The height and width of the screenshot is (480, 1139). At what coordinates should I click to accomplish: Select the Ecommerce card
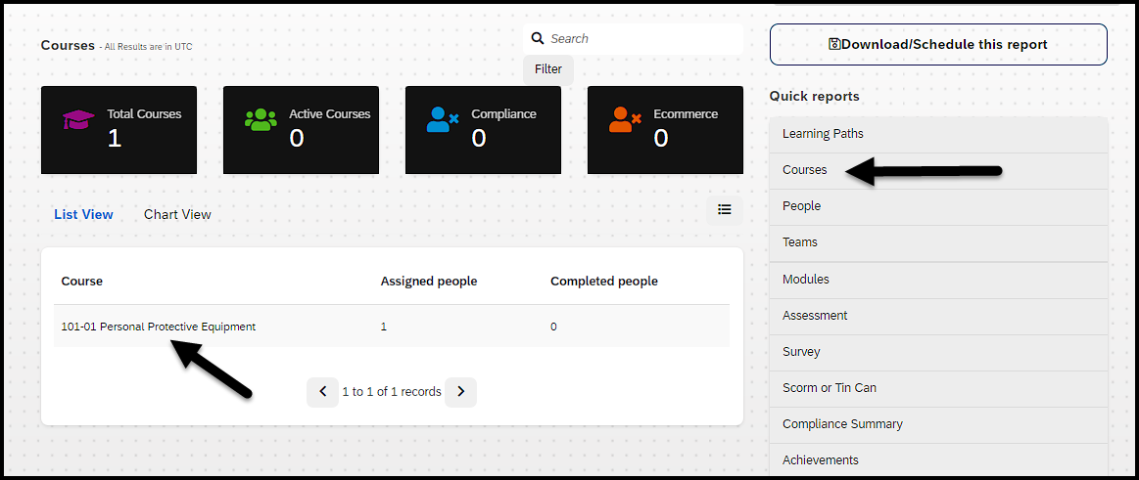tap(665, 130)
